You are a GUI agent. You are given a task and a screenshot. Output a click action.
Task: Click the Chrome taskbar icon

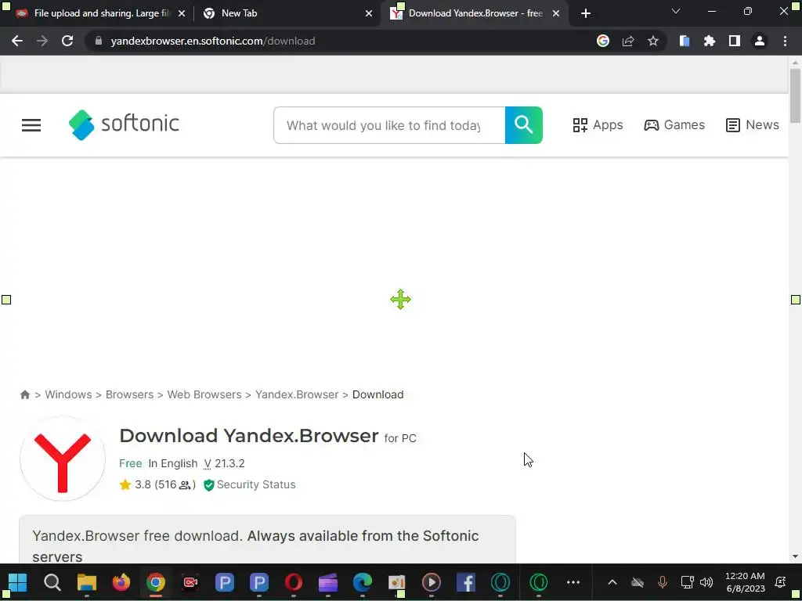pos(156,582)
